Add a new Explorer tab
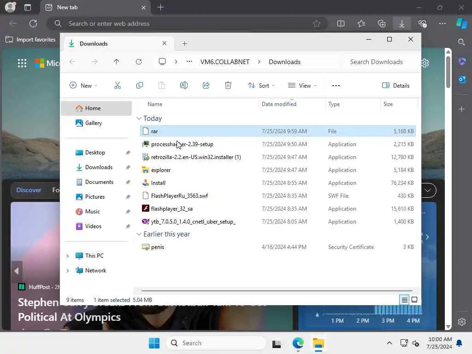This screenshot has width=472, height=354. point(184,44)
